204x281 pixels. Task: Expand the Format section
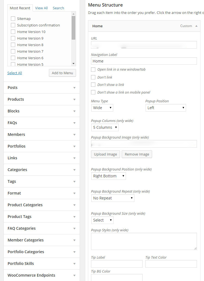42,193
